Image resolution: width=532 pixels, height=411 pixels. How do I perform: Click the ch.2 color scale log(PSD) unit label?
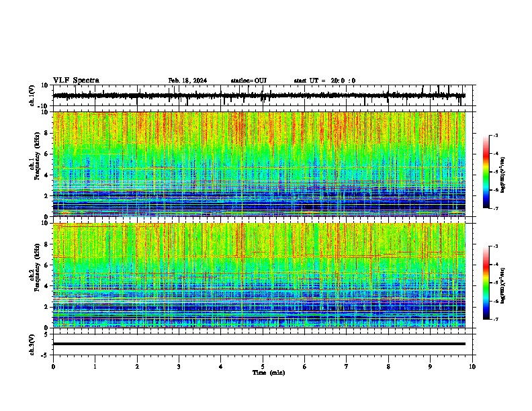point(502,285)
